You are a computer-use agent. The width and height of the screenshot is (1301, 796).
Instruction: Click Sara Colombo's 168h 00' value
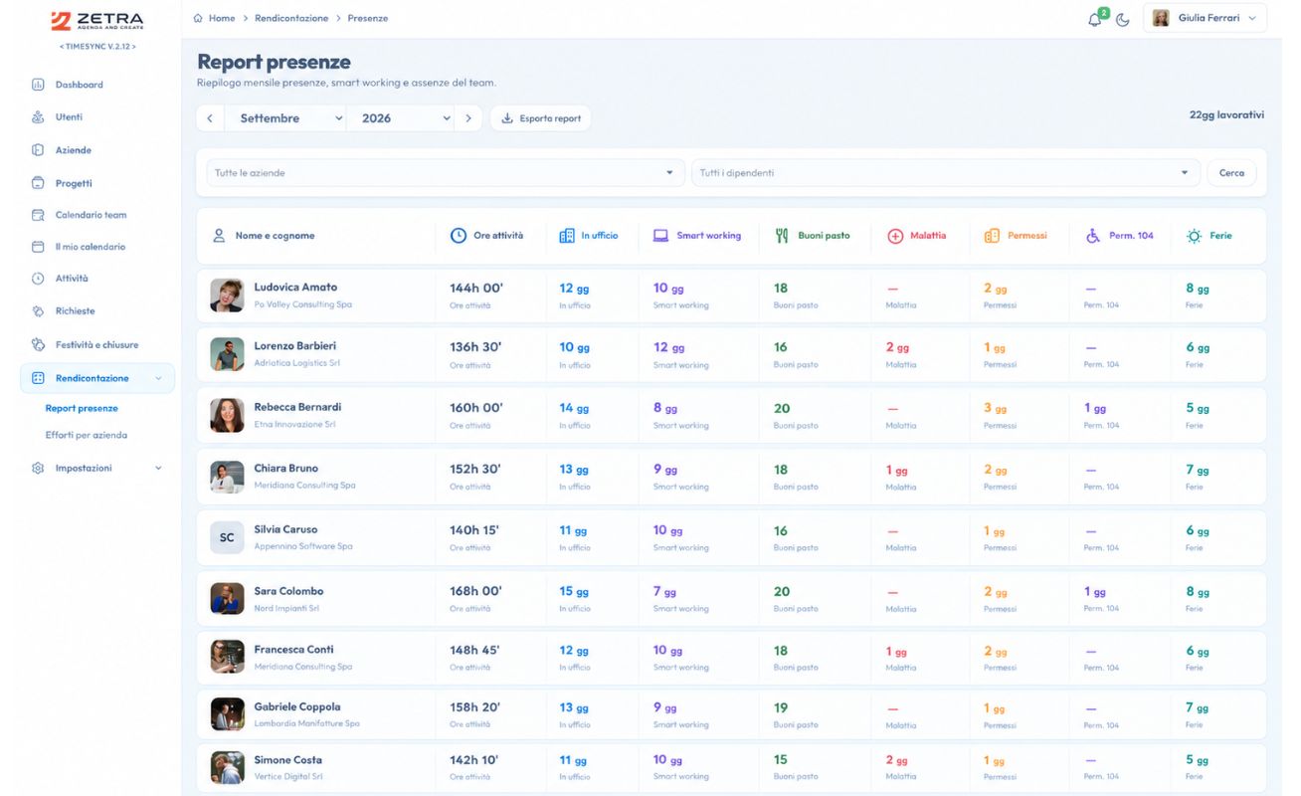476,591
